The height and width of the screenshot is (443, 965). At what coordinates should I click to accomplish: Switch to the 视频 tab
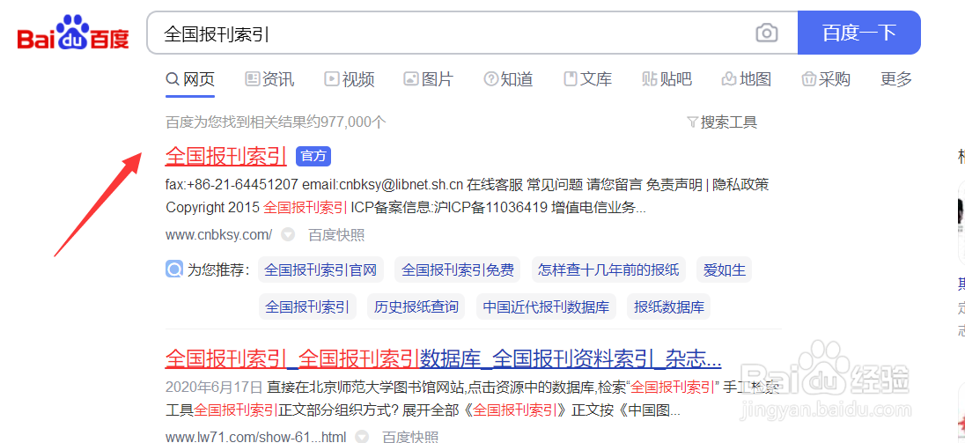(349, 78)
